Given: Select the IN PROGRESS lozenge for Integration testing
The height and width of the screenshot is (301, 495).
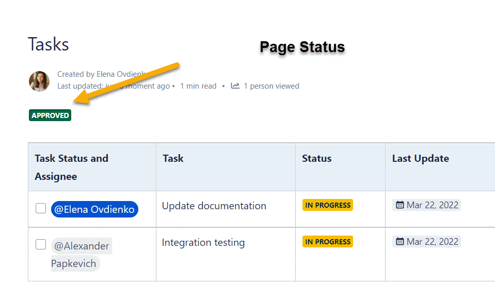Looking at the screenshot, I should point(327,241).
